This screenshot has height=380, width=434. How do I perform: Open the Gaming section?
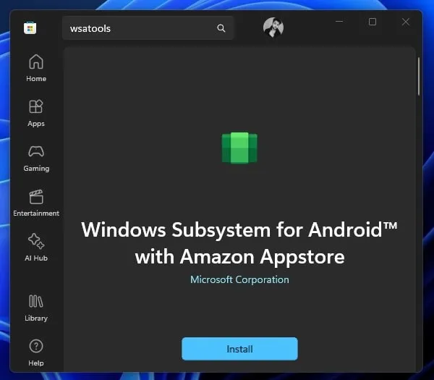coord(36,158)
